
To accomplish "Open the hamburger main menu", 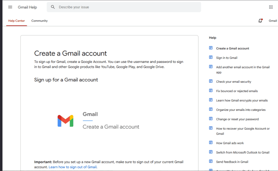I will (x=10, y=7).
